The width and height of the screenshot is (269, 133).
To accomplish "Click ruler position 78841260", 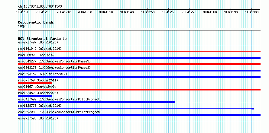I will (168, 12).
